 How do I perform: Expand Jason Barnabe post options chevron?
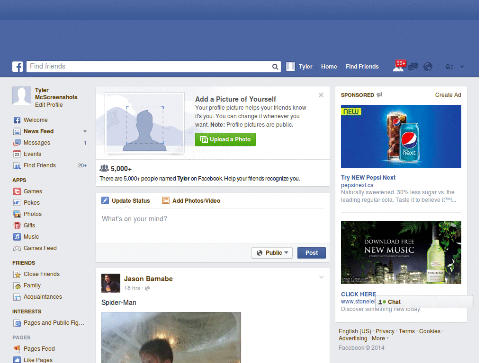(x=322, y=277)
